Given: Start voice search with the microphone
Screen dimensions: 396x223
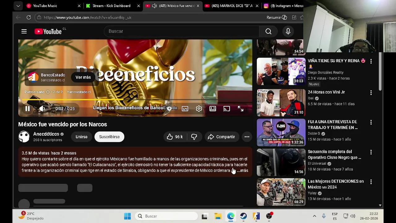Looking at the screenshot, I should coord(288,31).
